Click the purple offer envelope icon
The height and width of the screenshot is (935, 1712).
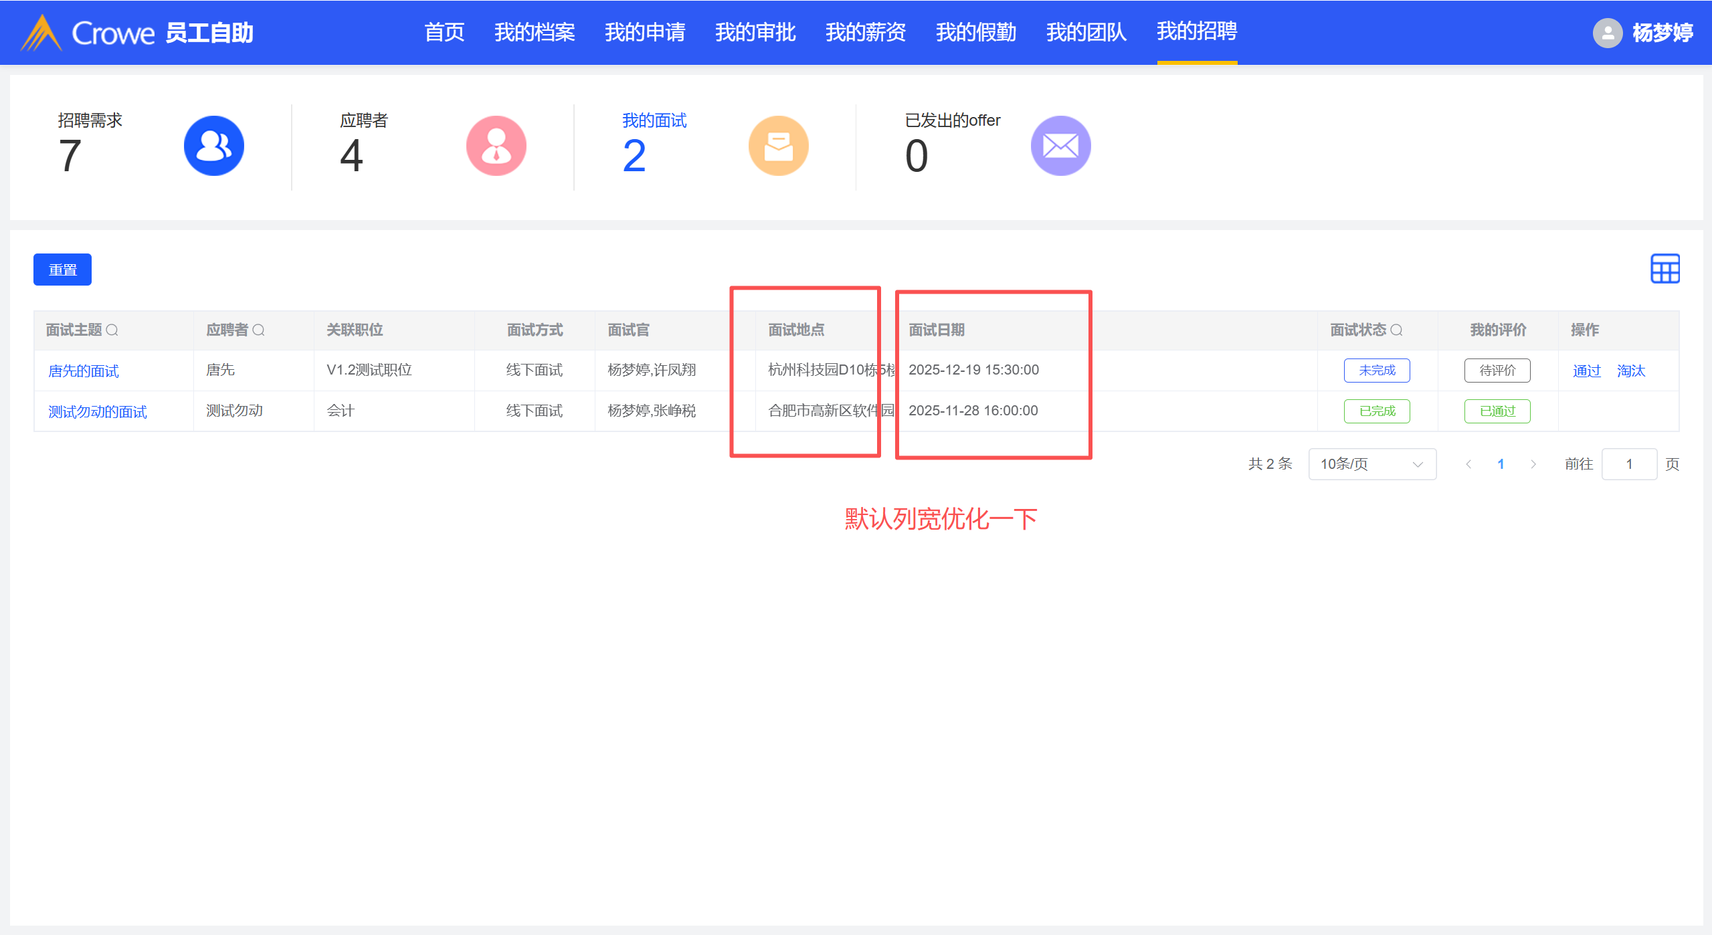(1060, 146)
